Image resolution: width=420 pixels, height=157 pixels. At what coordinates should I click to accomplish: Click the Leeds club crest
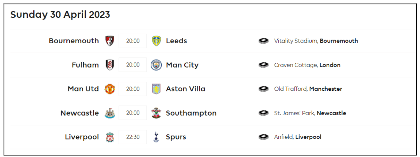point(156,41)
